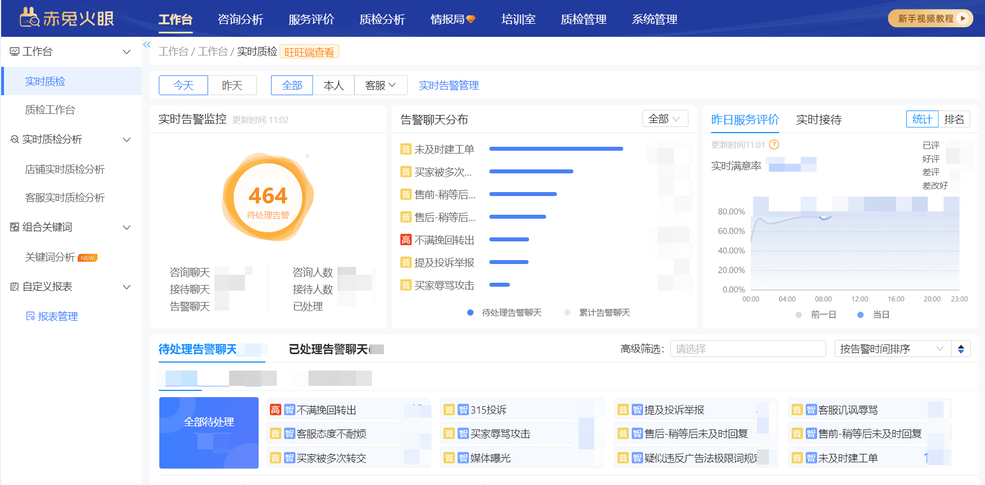Open the 实时告警管理 link
This screenshot has width=985, height=485.
pos(449,86)
